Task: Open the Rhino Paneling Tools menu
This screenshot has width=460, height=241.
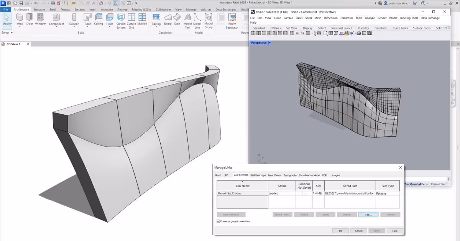Action: coord(409,18)
